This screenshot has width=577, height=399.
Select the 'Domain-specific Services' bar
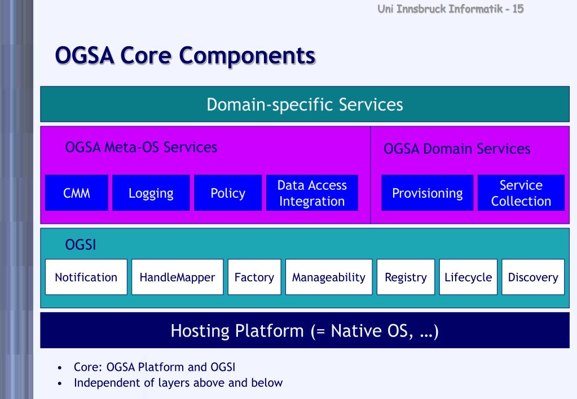pyautogui.click(x=305, y=104)
